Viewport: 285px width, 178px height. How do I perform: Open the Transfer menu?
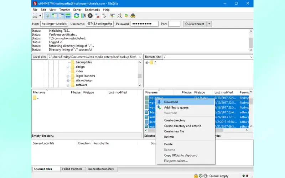point(64,10)
